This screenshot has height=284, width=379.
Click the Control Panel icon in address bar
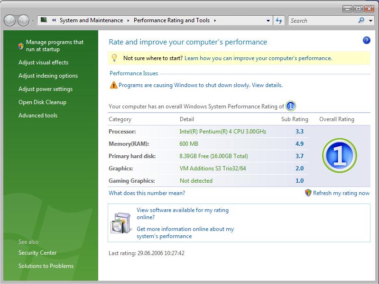pos(44,20)
